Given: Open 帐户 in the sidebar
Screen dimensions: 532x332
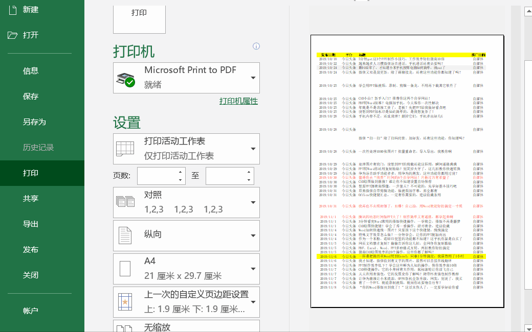Looking at the screenshot, I should click(42, 311).
